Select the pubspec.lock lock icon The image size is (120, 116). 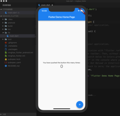6,59
